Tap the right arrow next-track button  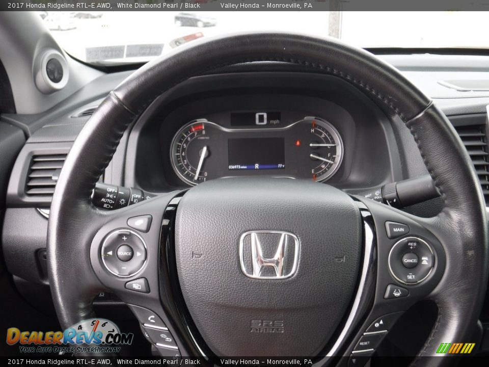tap(139, 254)
